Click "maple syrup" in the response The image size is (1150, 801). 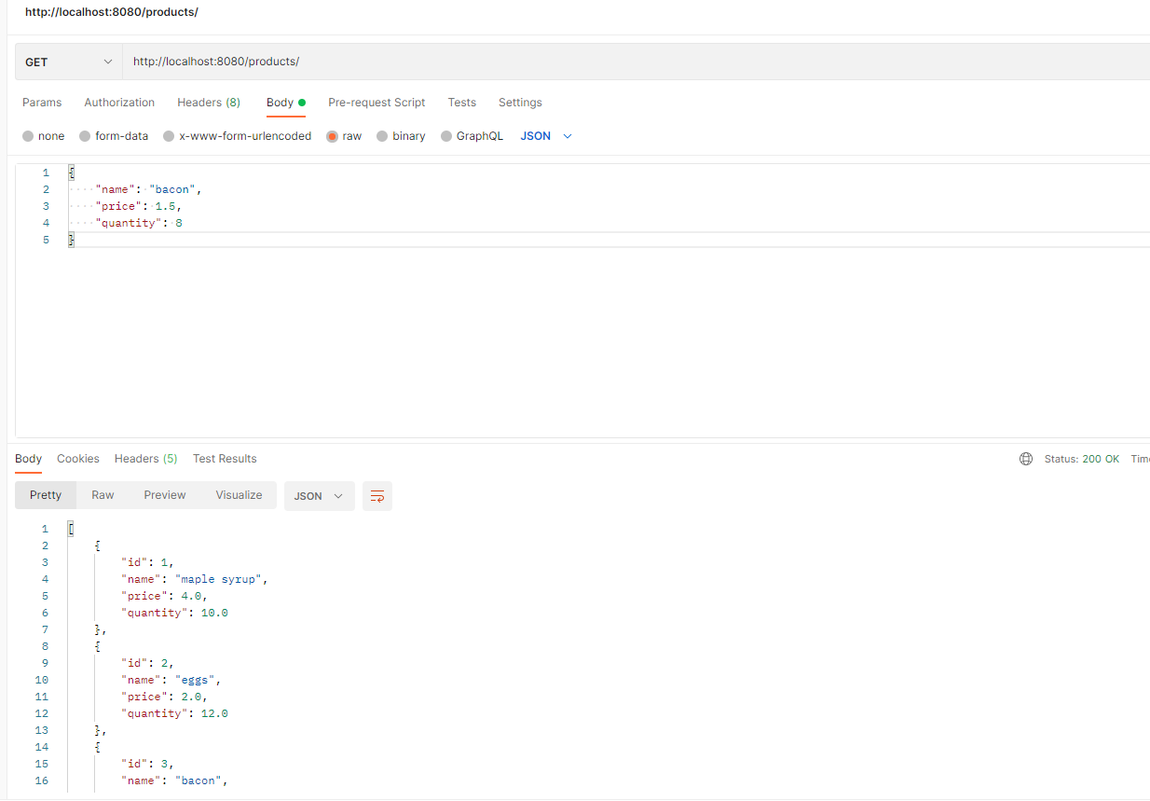[x=218, y=579]
